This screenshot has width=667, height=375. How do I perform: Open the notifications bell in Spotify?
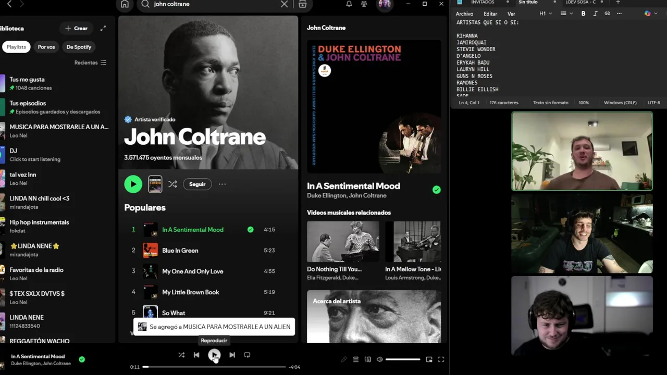pos(349,4)
